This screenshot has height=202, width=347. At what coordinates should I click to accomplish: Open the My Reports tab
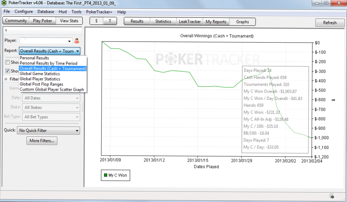[x=216, y=22]
